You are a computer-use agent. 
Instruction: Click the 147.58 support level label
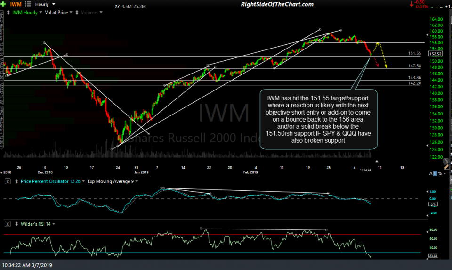414,66
